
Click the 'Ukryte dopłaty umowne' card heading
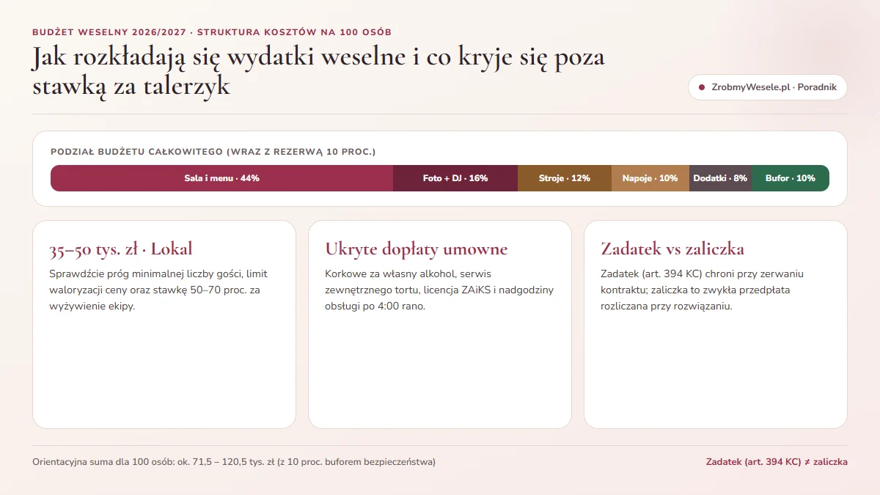pyautogui.click(x=417, y=249)
